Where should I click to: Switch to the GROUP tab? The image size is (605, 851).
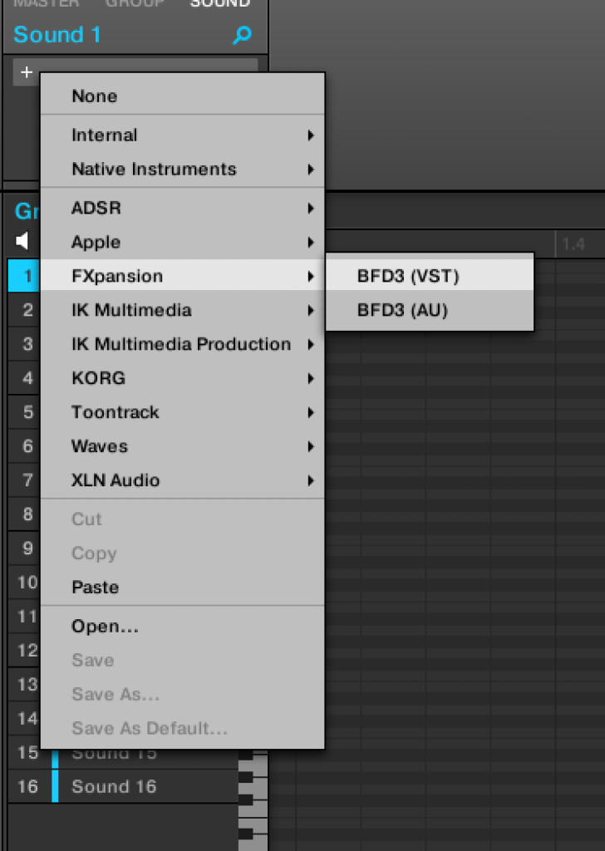point(135,4)
